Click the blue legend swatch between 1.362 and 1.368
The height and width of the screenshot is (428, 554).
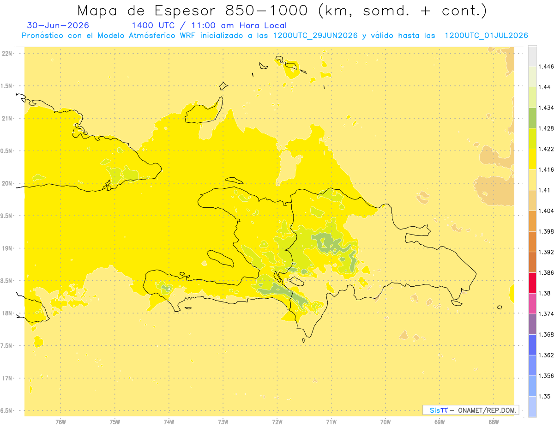[532, 344]
